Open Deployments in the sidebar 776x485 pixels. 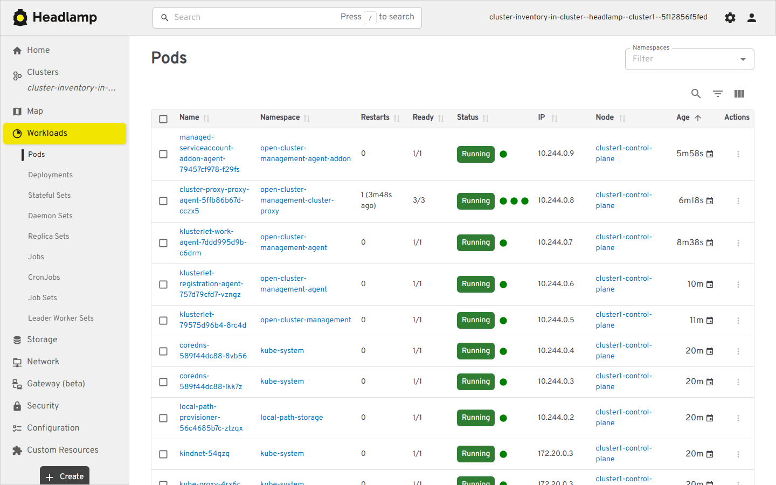pos(50,175)
